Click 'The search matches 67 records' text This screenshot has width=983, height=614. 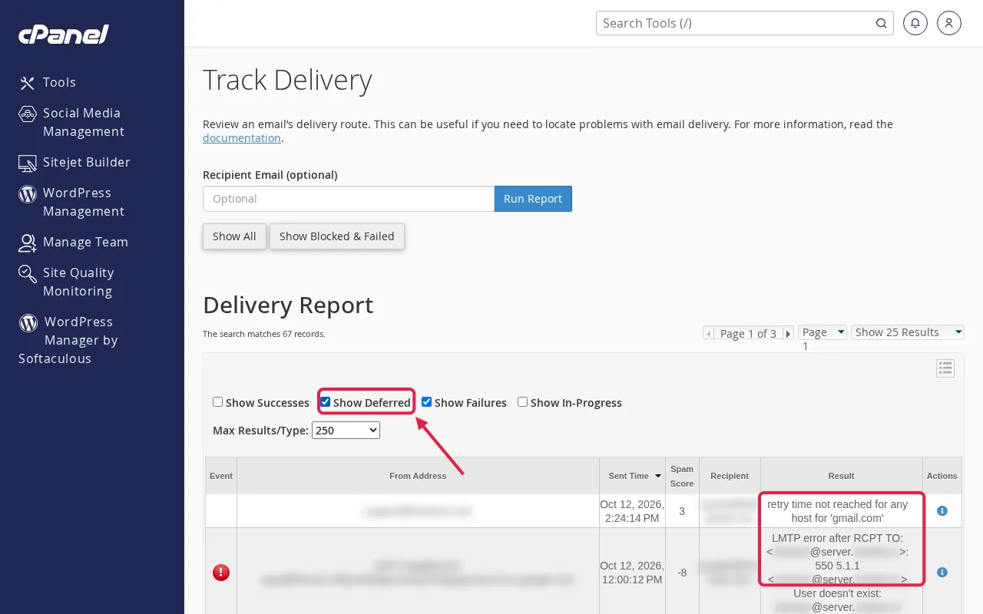264,334
